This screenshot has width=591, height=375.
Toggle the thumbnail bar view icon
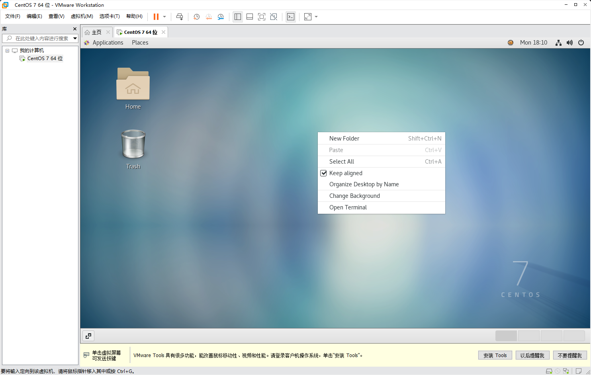(x=250, y=17)
